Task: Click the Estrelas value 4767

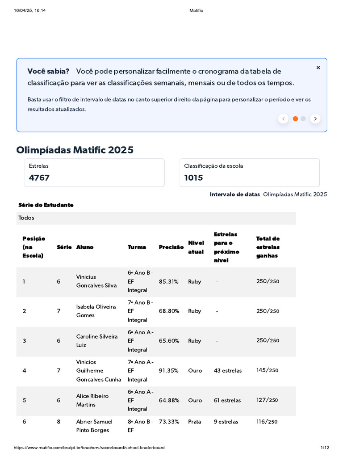Action: (39, 178)
